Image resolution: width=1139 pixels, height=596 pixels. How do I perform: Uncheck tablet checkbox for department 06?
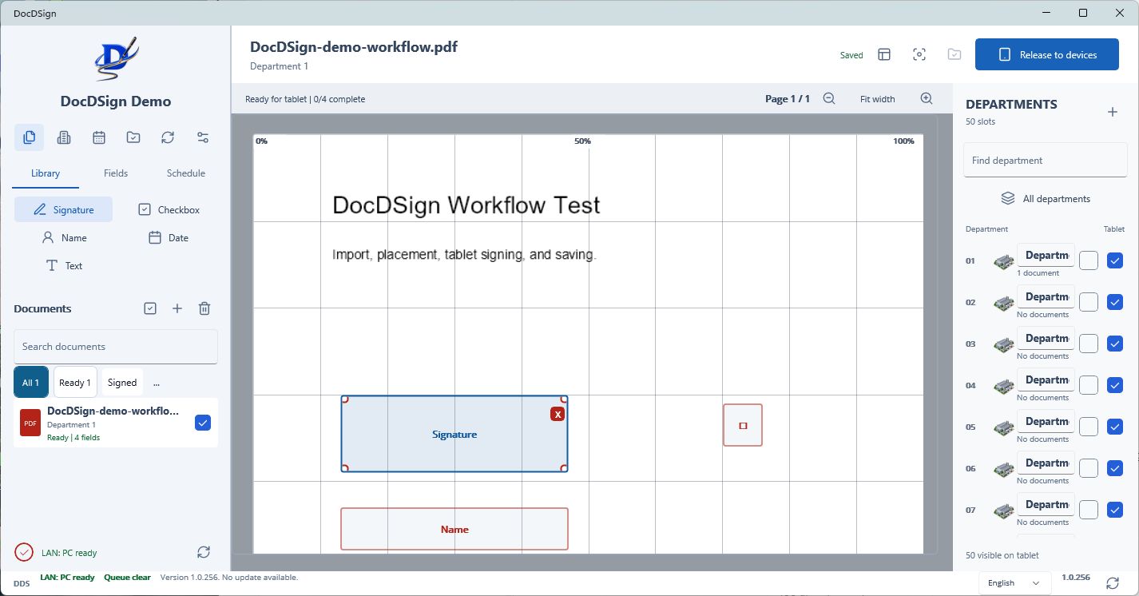coord(1116,468)
